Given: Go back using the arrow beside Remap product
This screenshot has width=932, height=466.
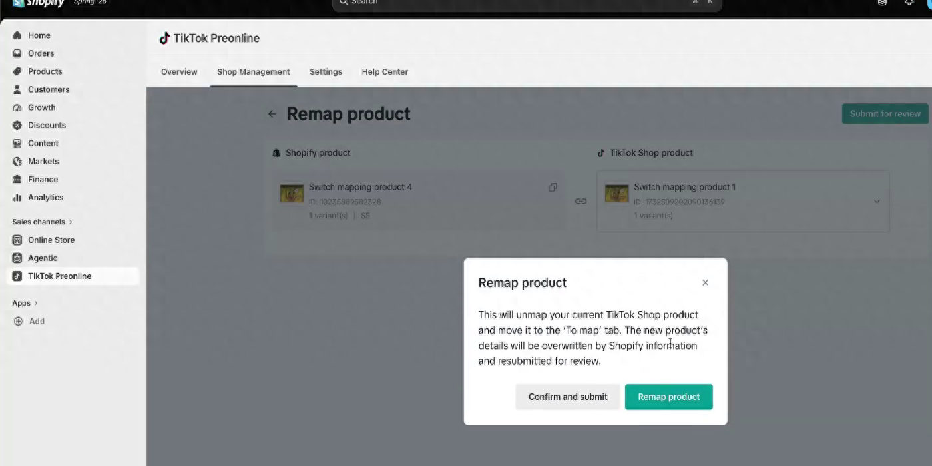Looking at the screenshot, I should [272, 114].
